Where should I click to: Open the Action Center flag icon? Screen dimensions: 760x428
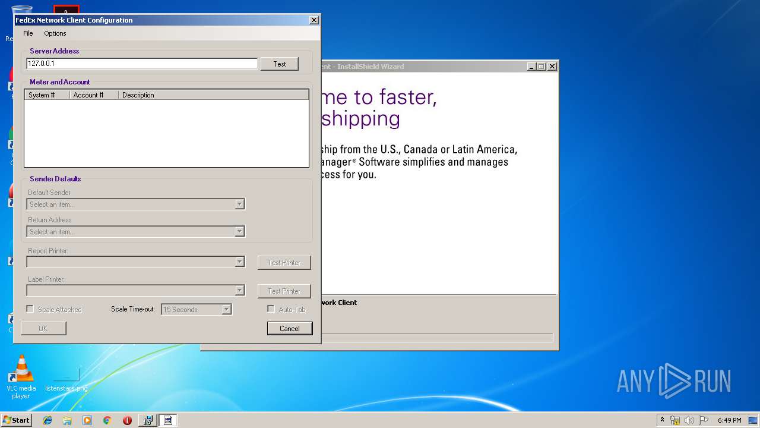(704, 420)
